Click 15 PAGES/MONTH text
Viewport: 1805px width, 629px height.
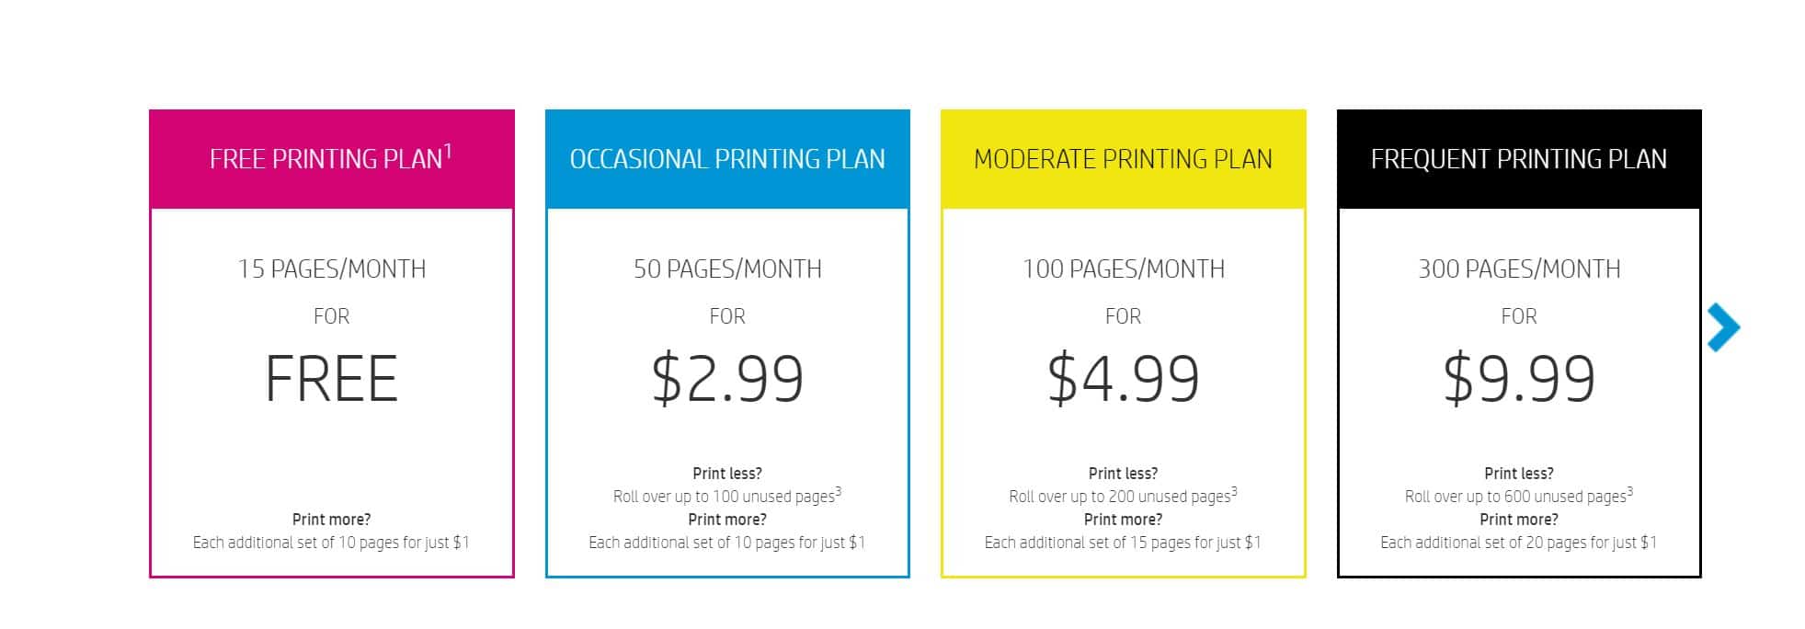pos(332,269)
